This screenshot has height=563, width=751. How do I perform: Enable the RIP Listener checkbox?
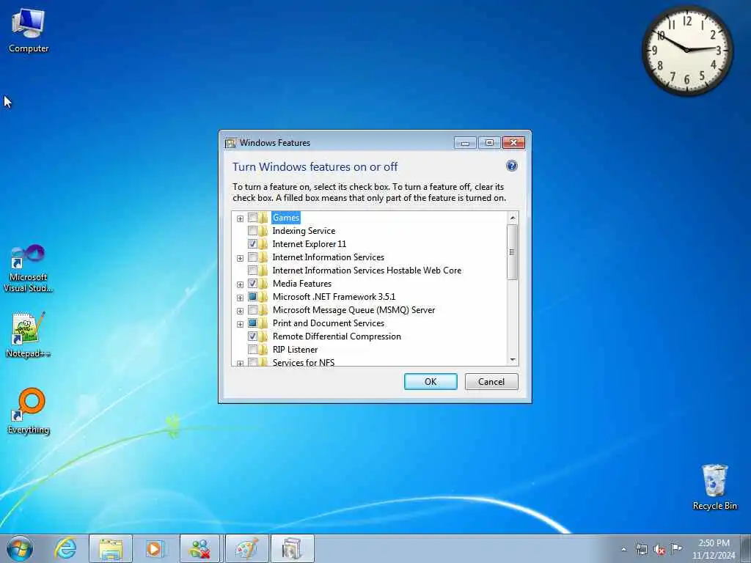coord(252,350)
